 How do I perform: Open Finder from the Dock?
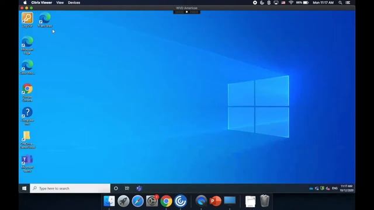109,201
